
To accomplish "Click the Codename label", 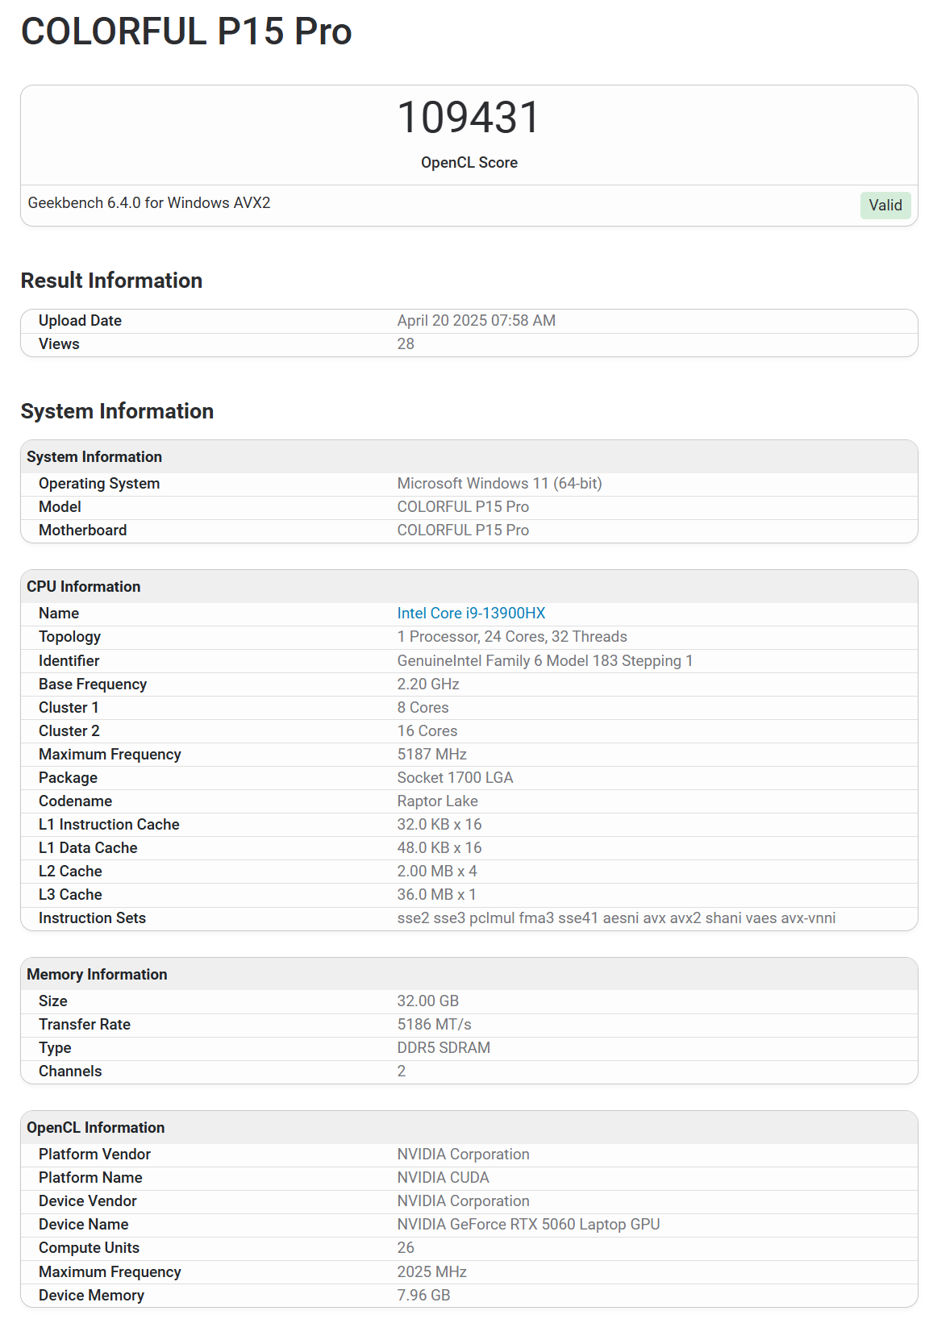I will pos(75,801).
